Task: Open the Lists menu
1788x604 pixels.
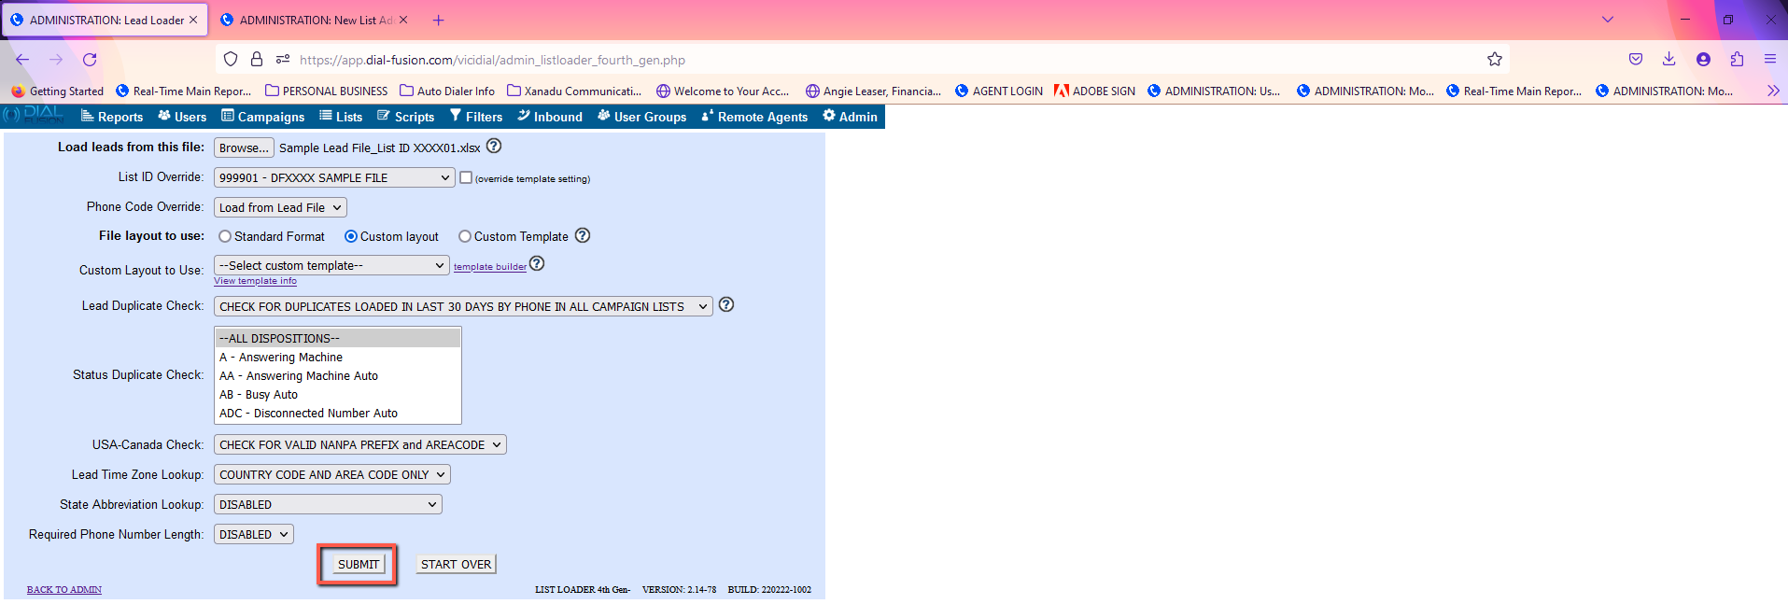Action: point(341,117)
